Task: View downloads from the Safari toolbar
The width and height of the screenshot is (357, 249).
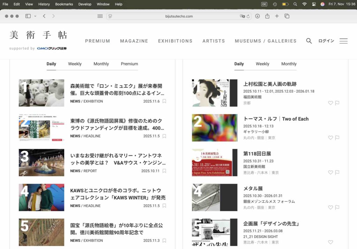Action: click(258, 16)
